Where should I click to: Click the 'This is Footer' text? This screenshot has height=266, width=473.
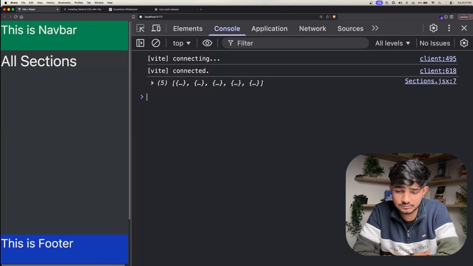(37, 244)
